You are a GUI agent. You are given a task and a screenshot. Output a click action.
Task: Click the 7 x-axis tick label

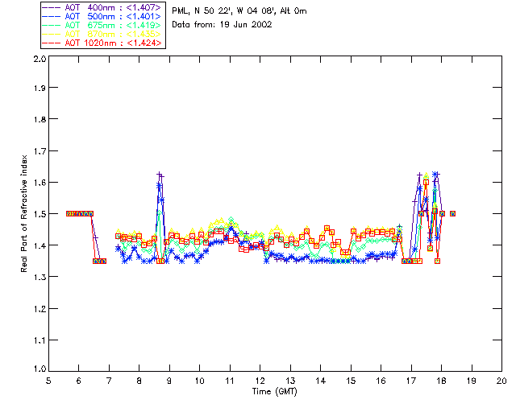point(109,381)
